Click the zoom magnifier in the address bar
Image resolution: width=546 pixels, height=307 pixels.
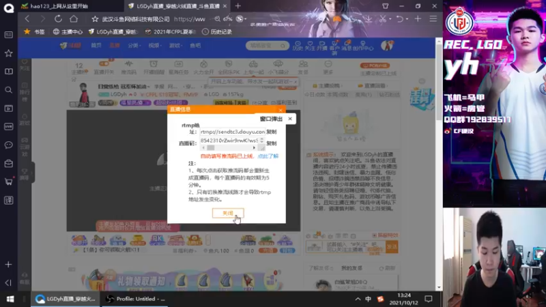point(217,19)
